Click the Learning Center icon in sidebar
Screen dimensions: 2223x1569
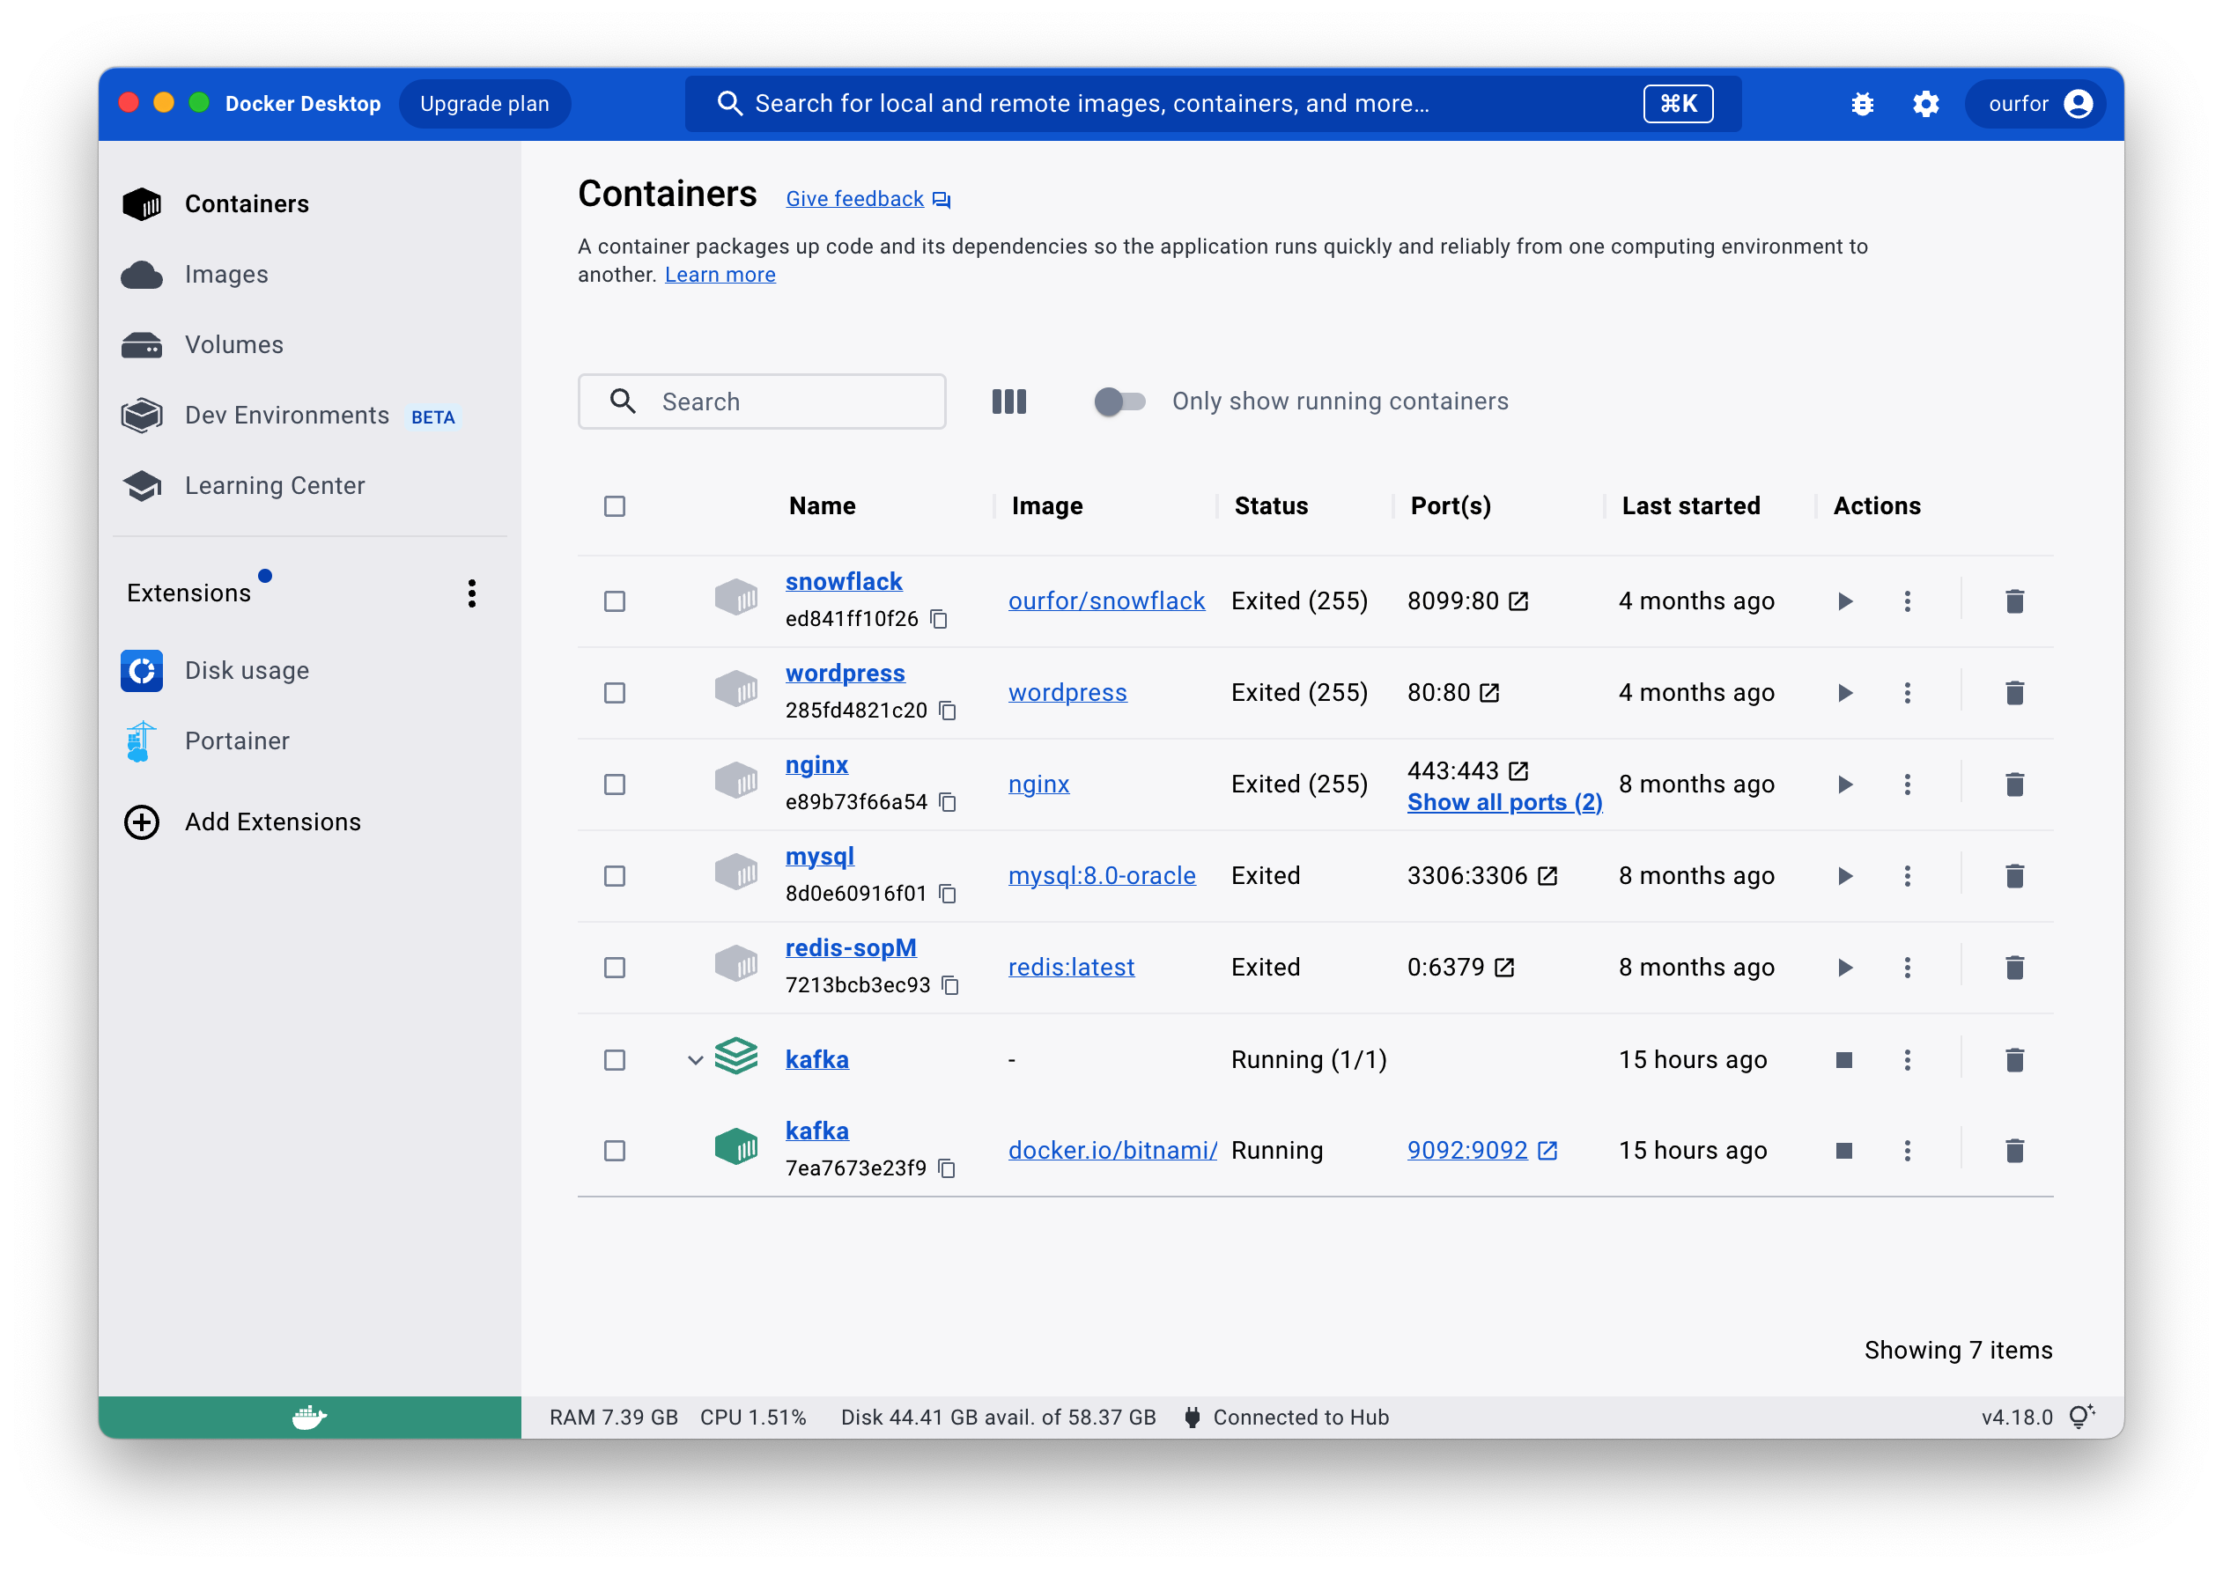tap(143, 488)
